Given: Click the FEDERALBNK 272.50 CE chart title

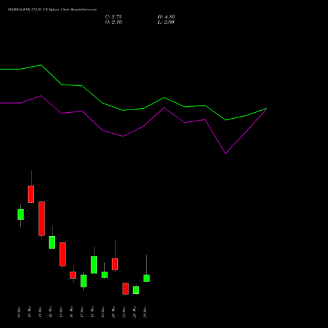Looking at the screenshot, I should click(52, 10).
